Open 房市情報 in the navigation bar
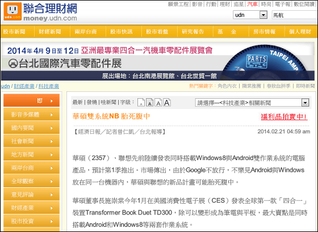 [264, 32]
